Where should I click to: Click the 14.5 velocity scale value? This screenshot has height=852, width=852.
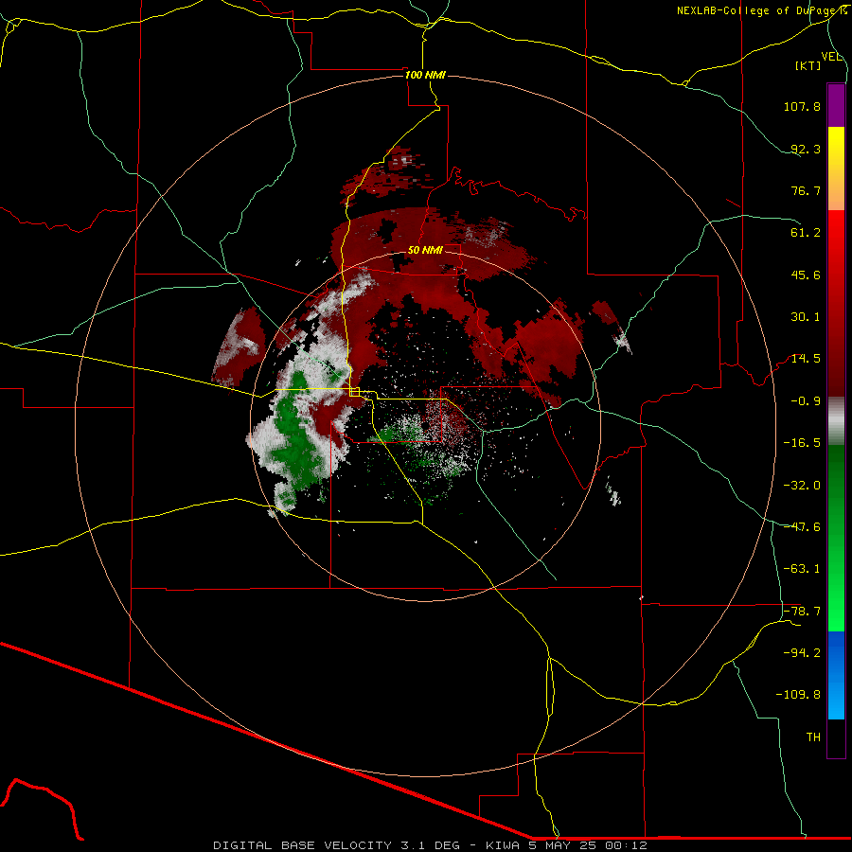[806, 359]
